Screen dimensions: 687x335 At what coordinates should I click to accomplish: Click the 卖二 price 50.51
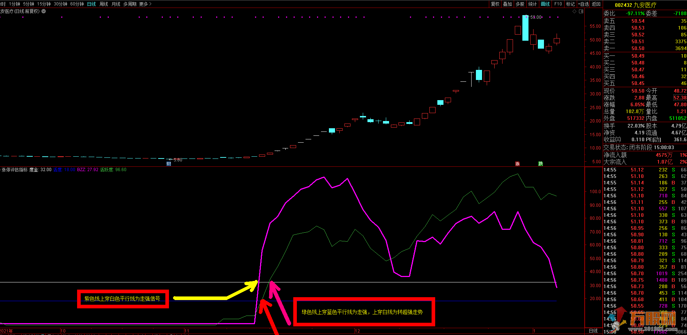tap(638, 41)
